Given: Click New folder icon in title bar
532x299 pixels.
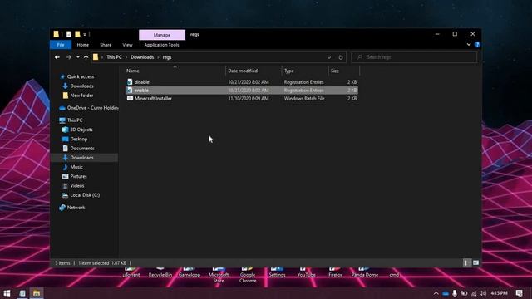Looking at the screenshot, I should [77, 34].
